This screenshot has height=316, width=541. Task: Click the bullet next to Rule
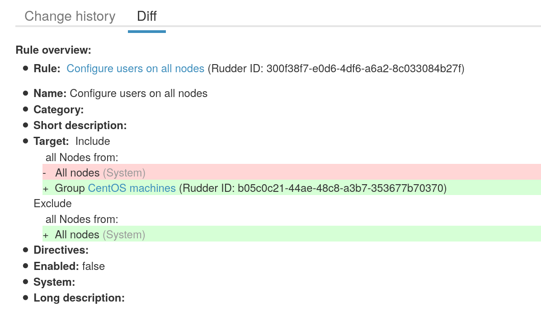(x=26, y=68)
